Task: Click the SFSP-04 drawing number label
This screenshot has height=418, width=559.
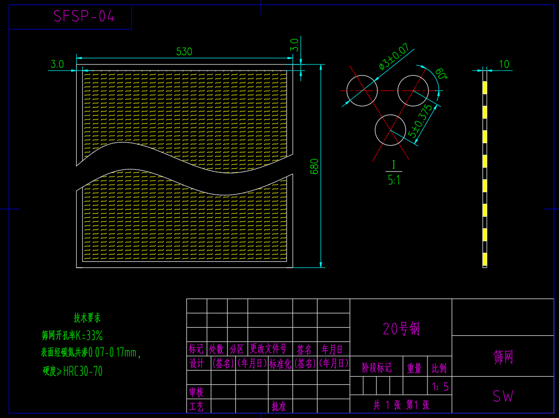Action: (84, 16)
